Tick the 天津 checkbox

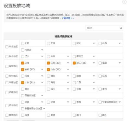click(x=48, y=43)
